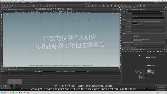This screenshot has width=167, height=94.
Task: Go back in the network editor path
Action: [x=123, y=50]
